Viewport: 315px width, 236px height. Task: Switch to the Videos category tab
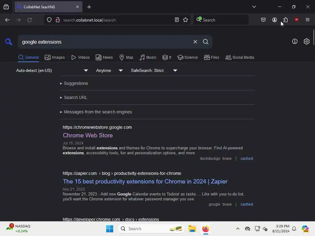pos(80,57)
